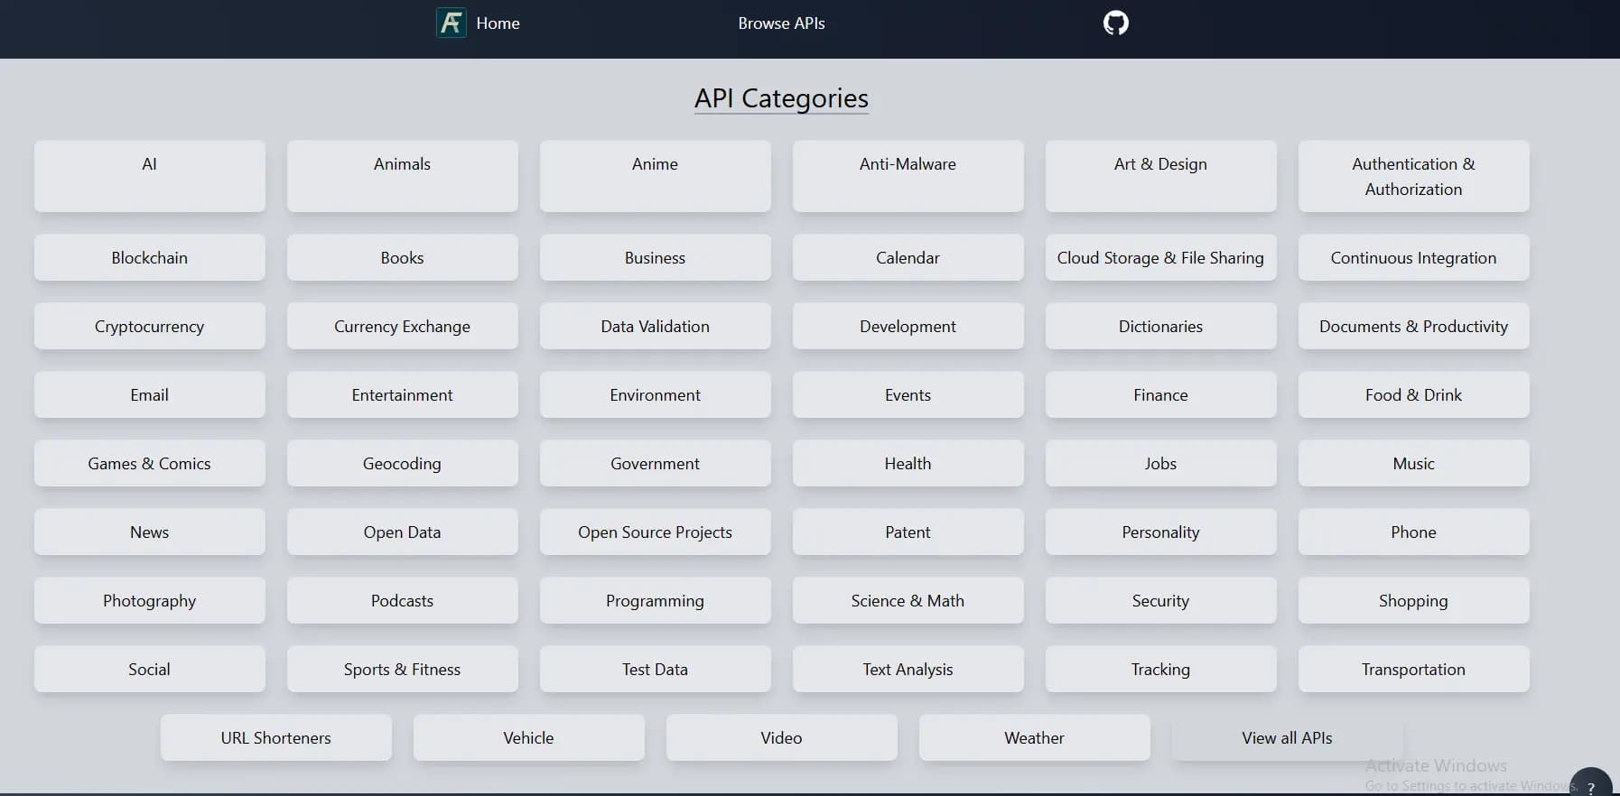The image size is (1620, 796).
Task: Click the Shopping category
Action: pos(1414,600)
